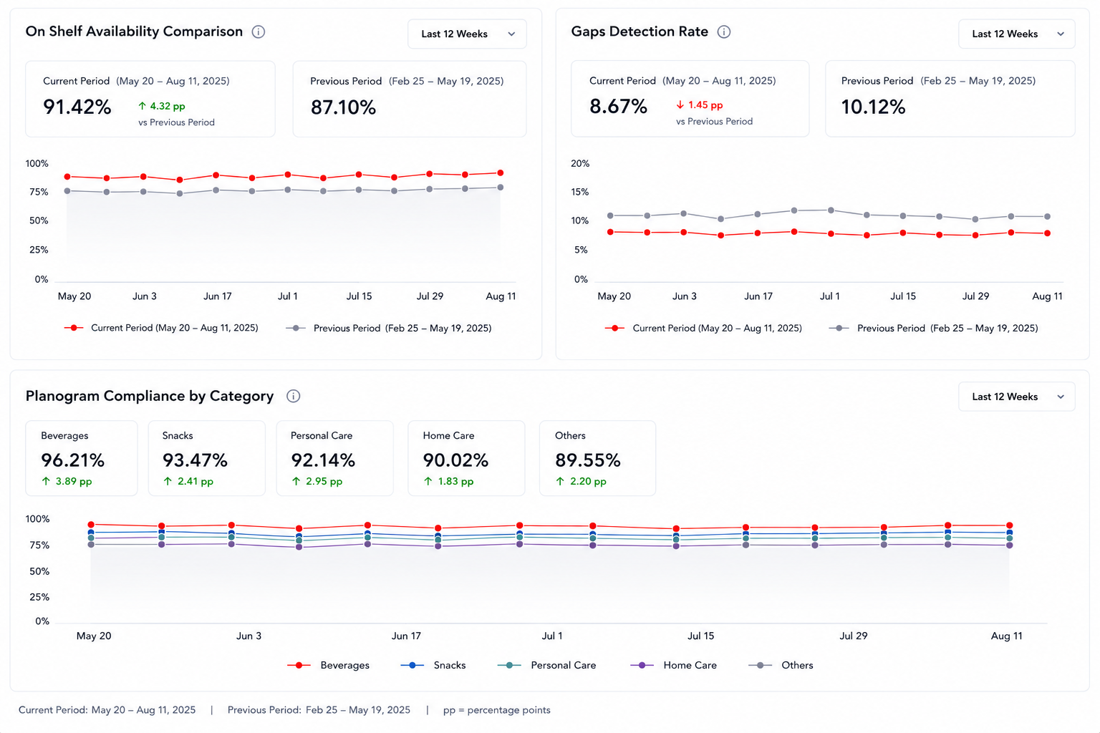Click the footer text 'pp = percentage points'

pos(497,710)
